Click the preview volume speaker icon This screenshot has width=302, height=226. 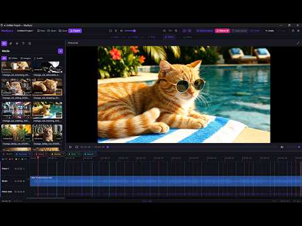(282, 147)
